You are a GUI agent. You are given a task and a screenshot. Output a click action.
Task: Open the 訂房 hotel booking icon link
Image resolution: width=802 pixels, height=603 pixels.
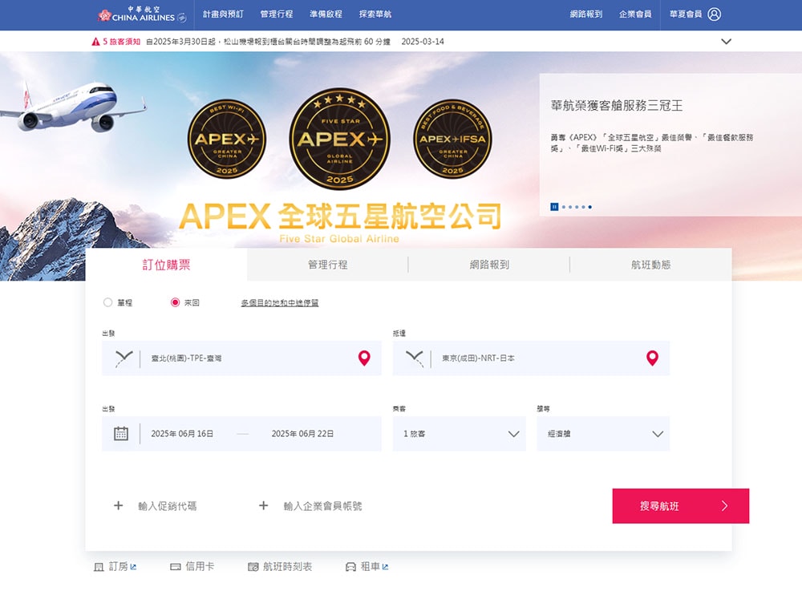[99, 567]
